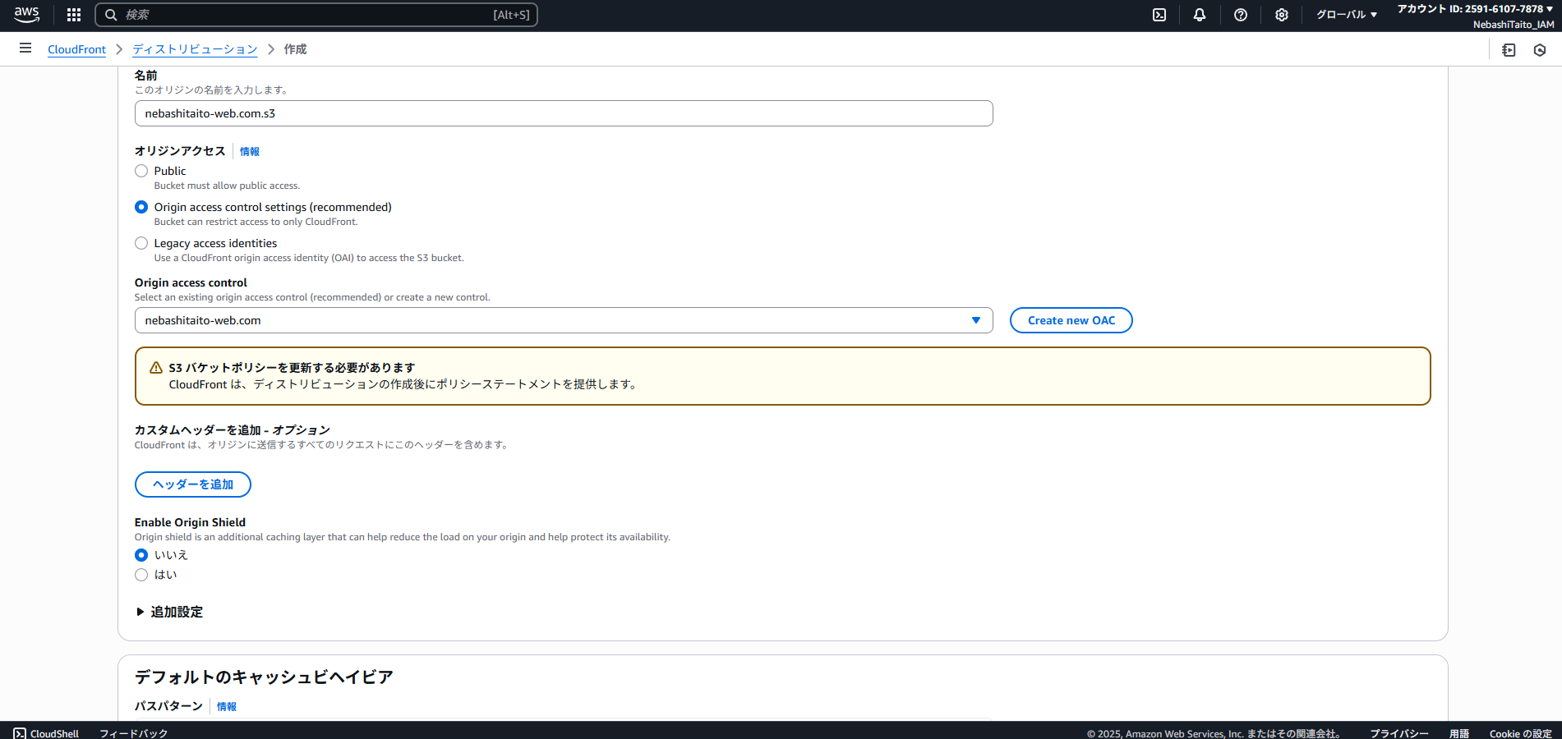Open the AWS services grid menu

pos(74,15)
